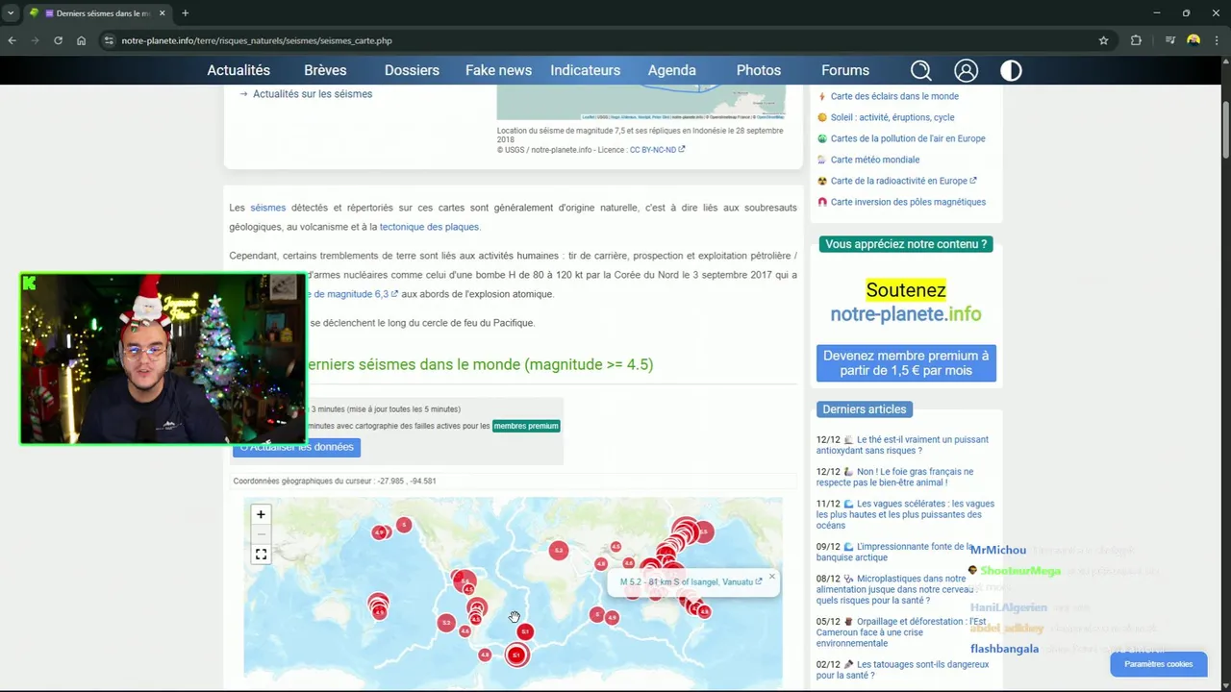Click the browser Back arrow
1231x692 pixels.
coord(12,40)
